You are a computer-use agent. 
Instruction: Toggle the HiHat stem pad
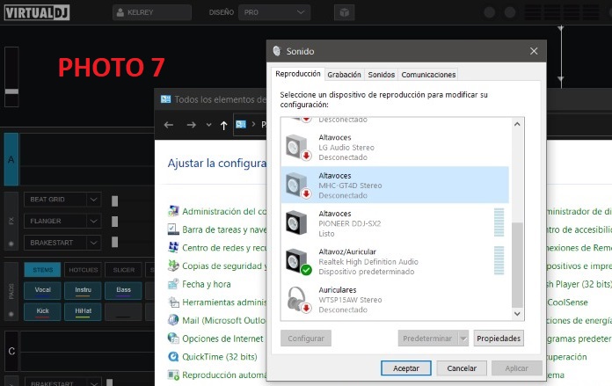[84, 311]
